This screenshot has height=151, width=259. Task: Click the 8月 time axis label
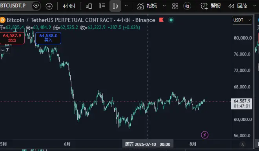click(193, 144)
